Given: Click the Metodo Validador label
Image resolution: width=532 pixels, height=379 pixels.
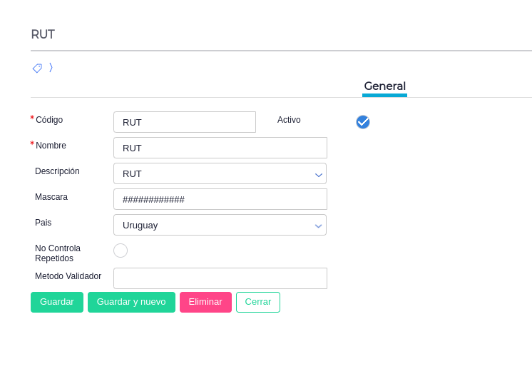Looking at the screenshot, I should (68, 276).
